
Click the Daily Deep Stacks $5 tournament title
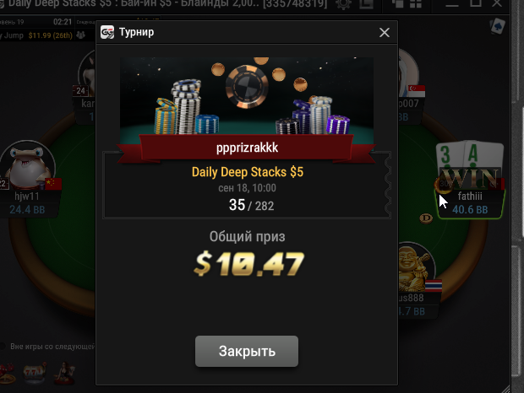248,172
